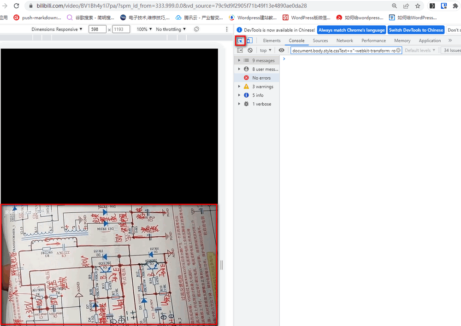Click Always match Chrome's language button

(x=351, y=30)
